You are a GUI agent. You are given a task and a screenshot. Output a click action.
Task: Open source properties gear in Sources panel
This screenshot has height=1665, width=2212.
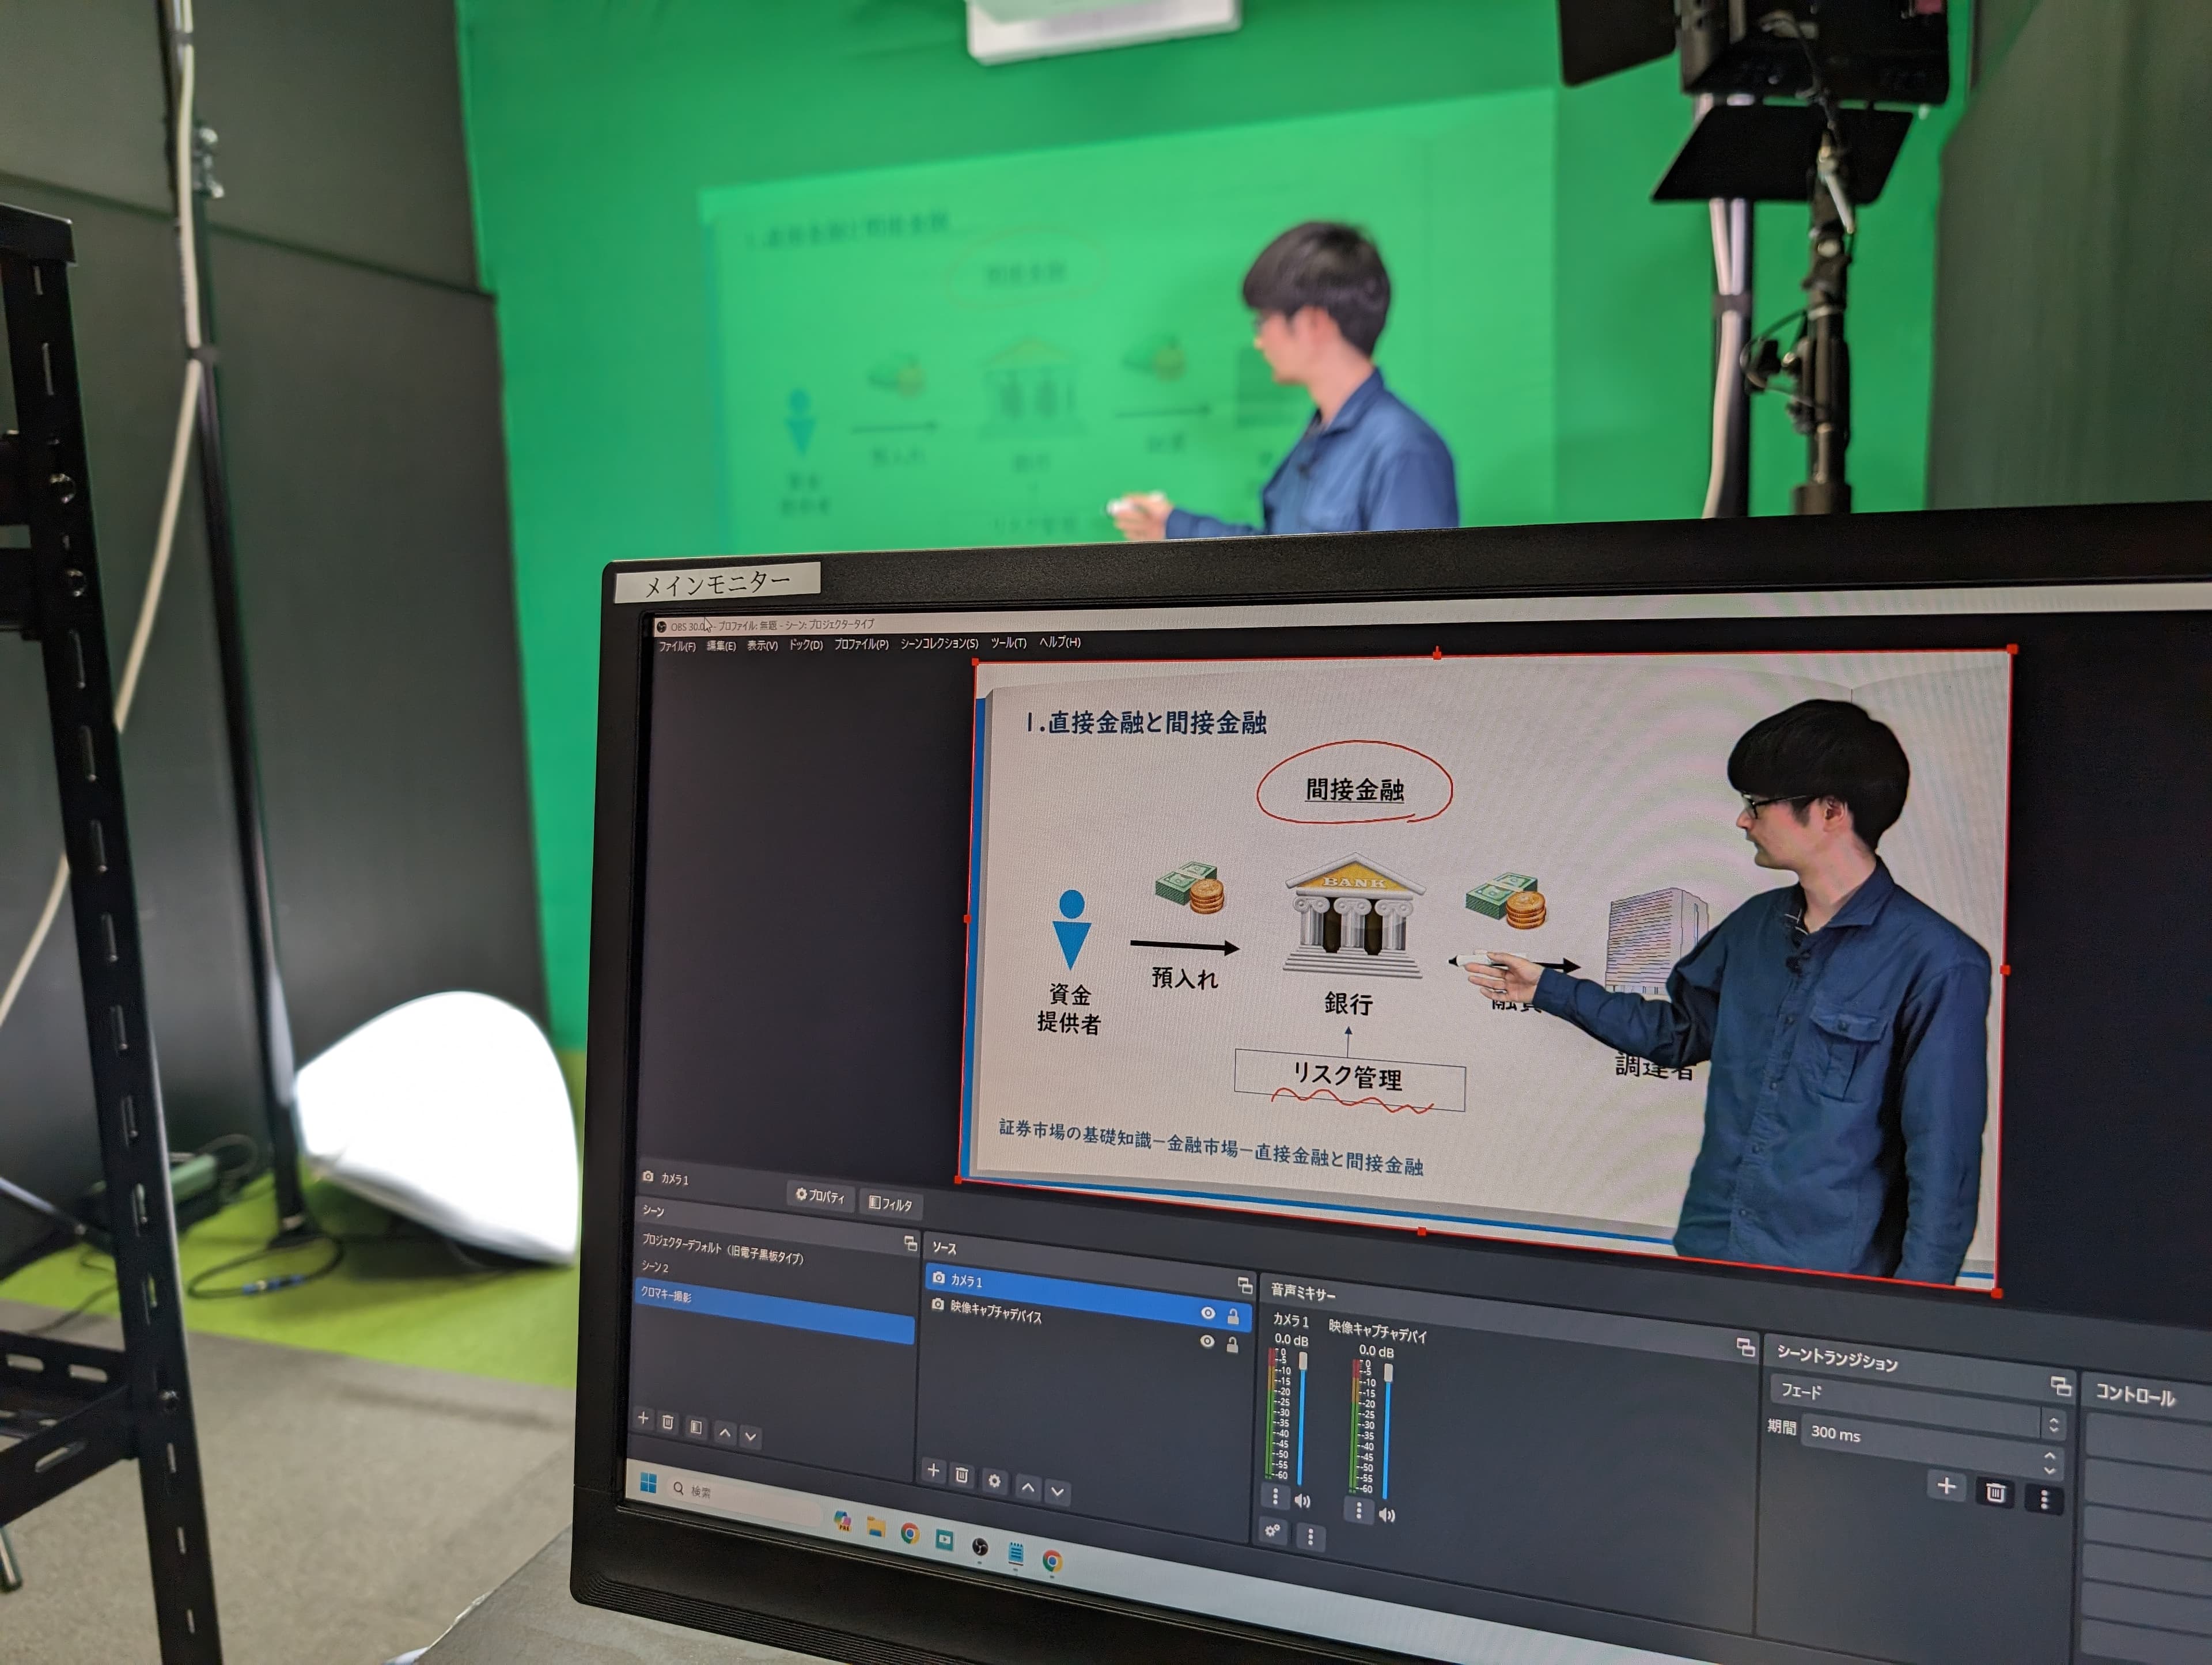pos(994,1481)
